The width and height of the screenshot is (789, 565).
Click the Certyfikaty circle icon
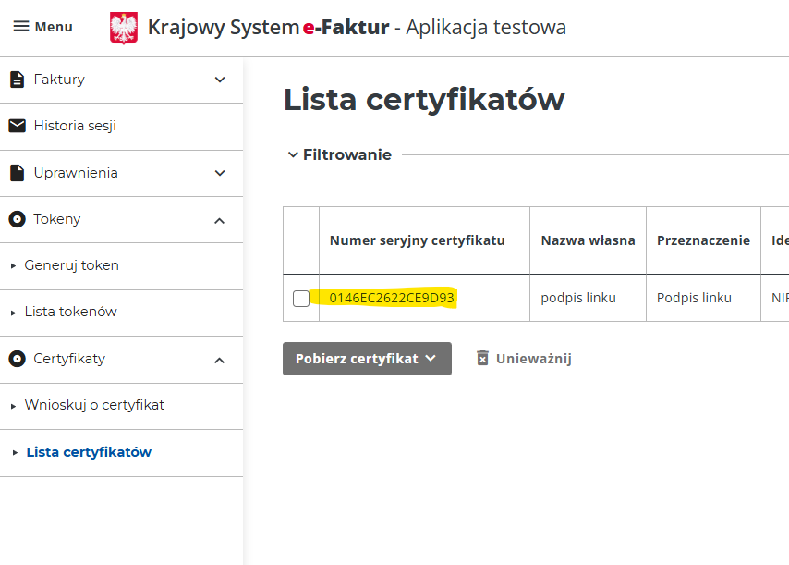click(x=17, y=359)
